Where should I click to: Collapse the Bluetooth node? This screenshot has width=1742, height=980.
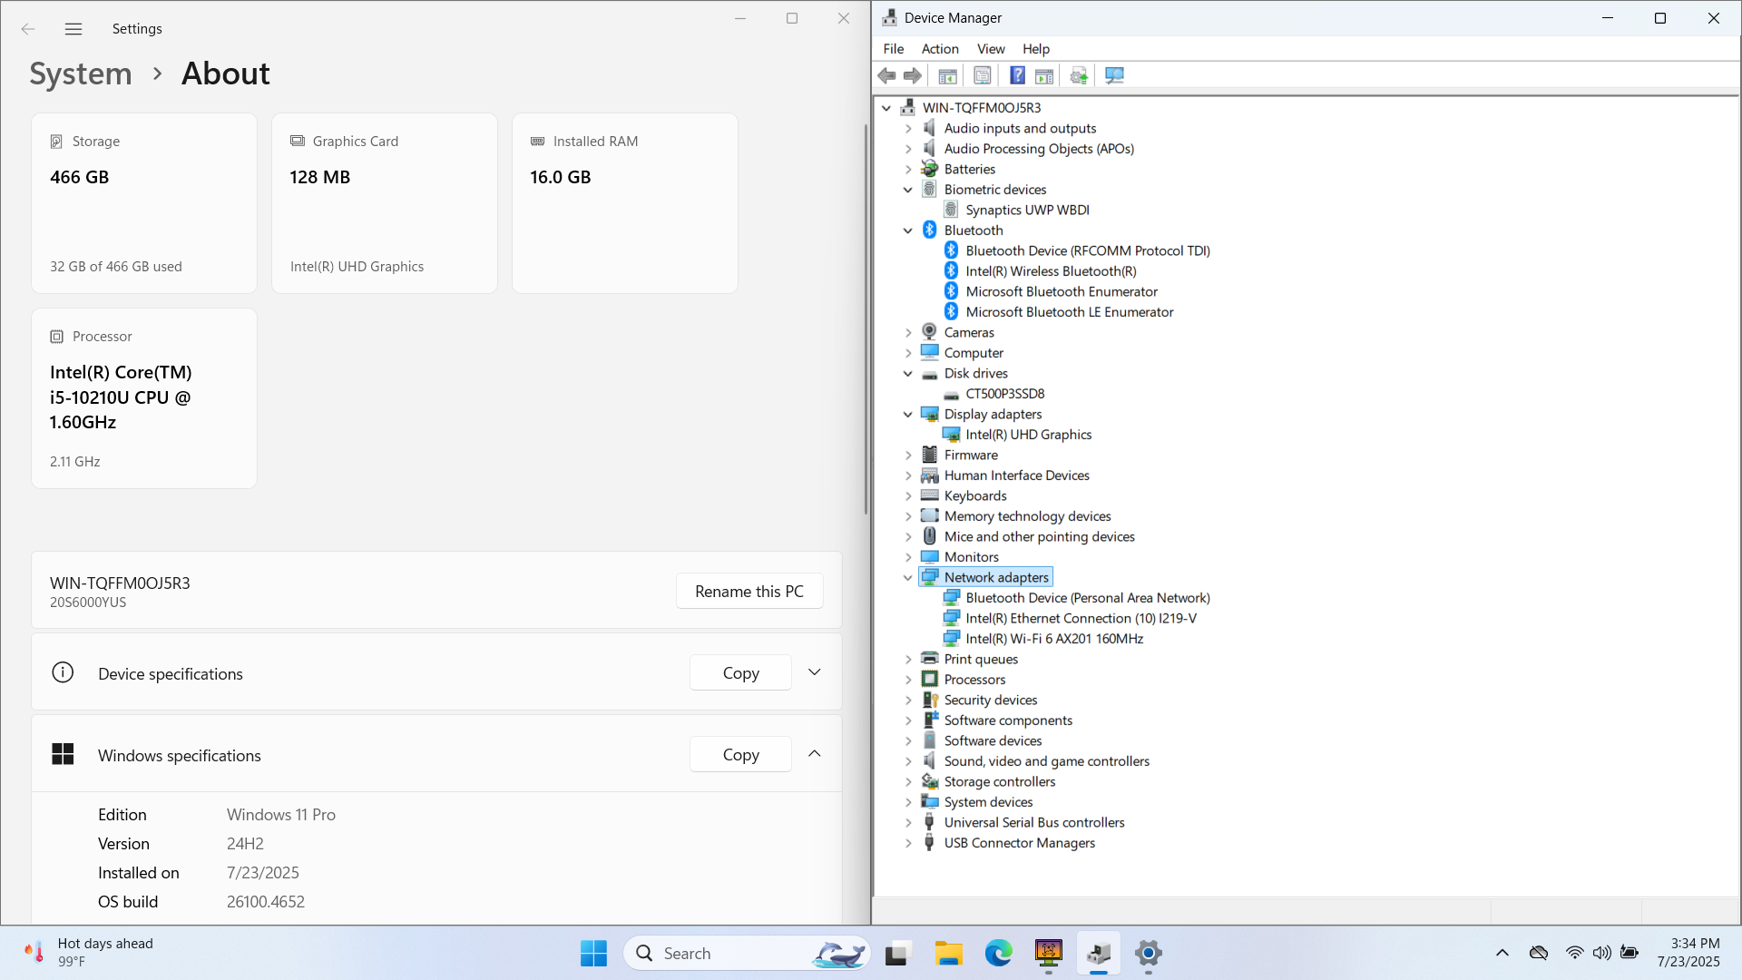908,230
